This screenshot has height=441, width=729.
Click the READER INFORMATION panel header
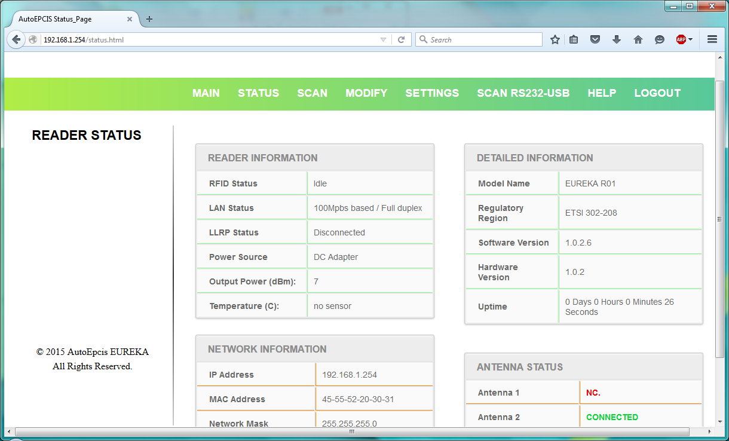(x=315, y=158)
